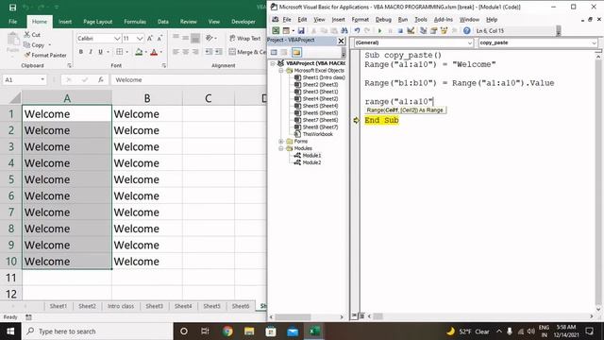Screen dimensions: 604x340
Task: Open the Formulas tab in Excel ribbon
Action: pyautogui.click(x=135, y=22)
